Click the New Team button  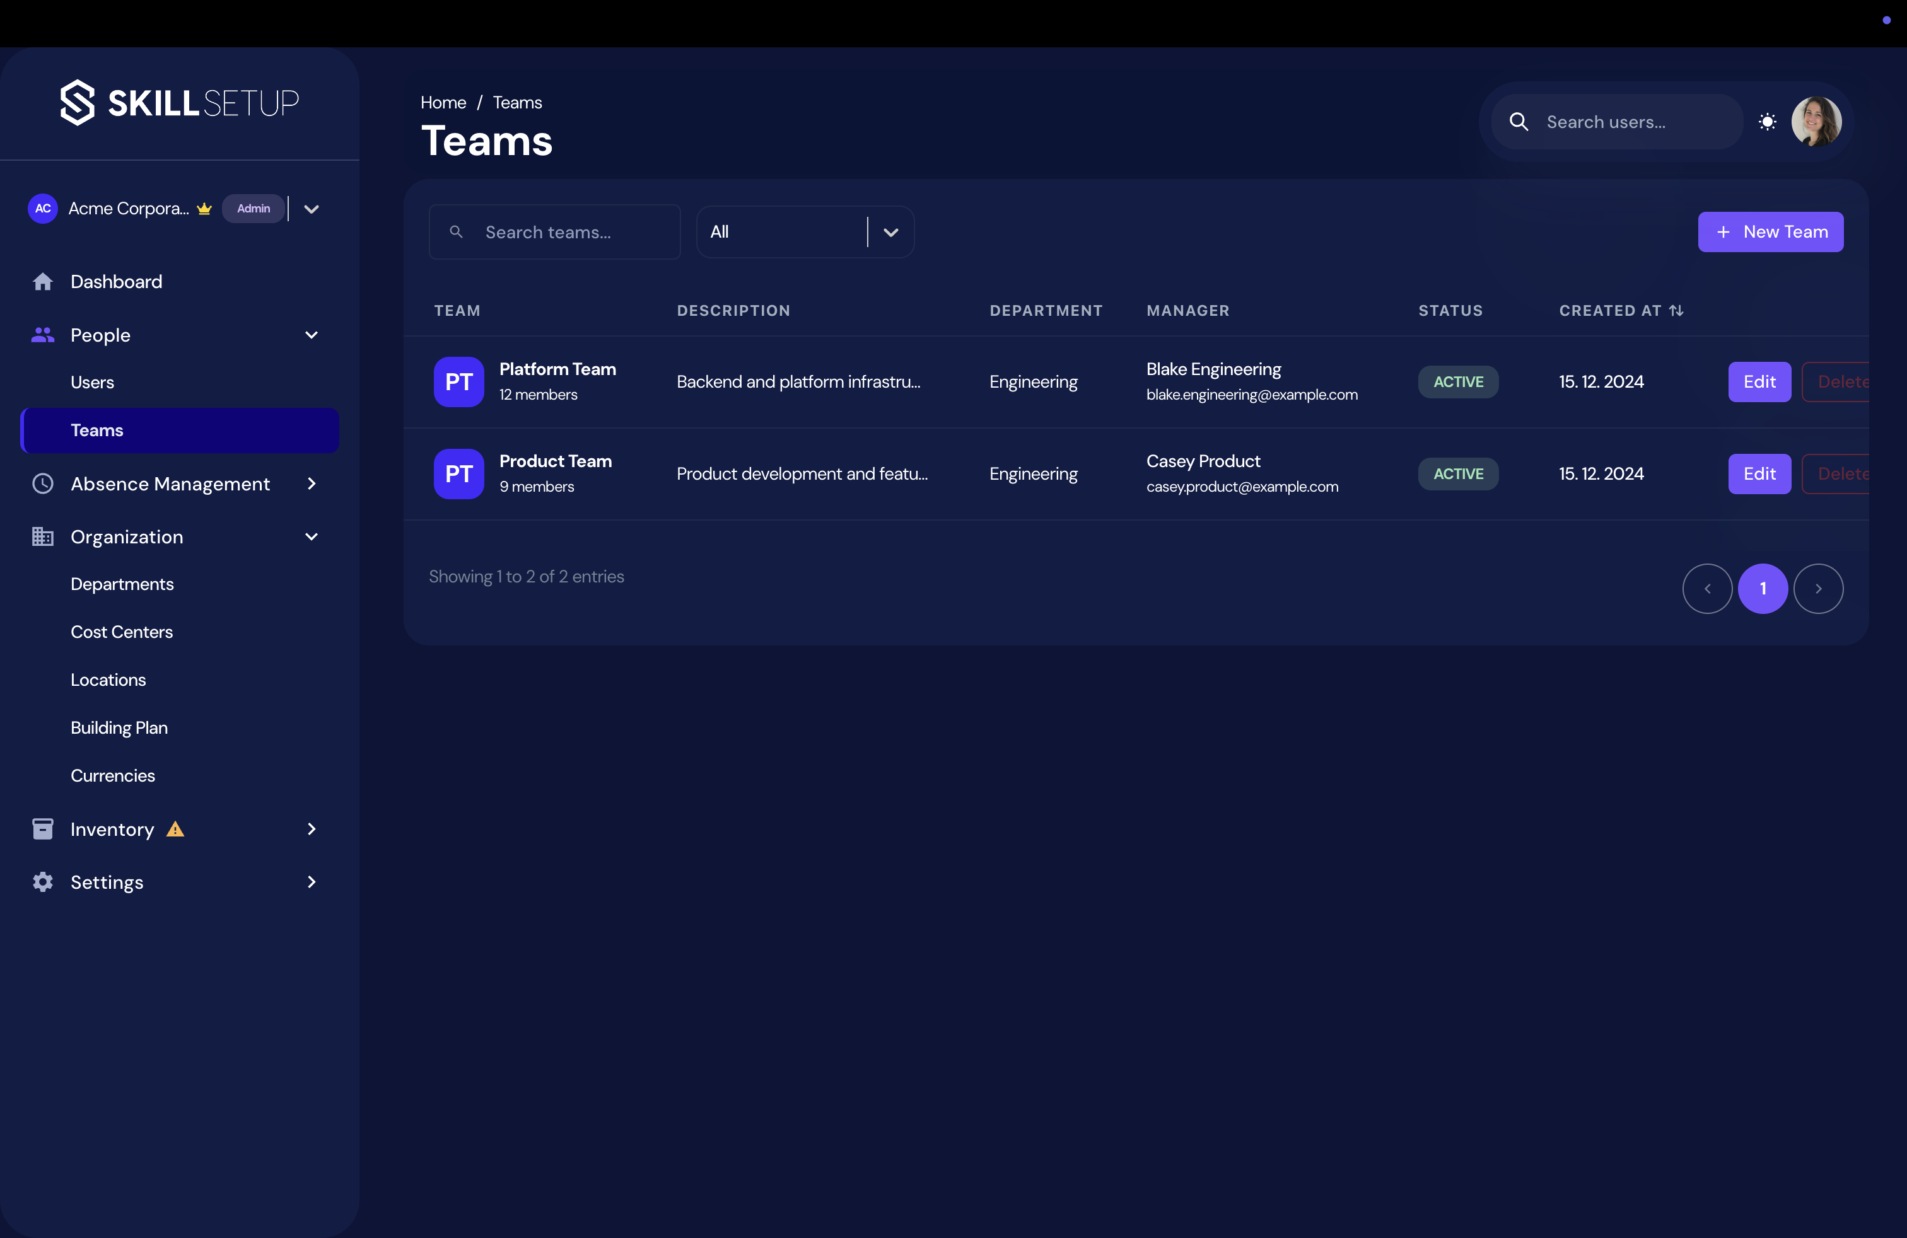(x=1771, y=231)
